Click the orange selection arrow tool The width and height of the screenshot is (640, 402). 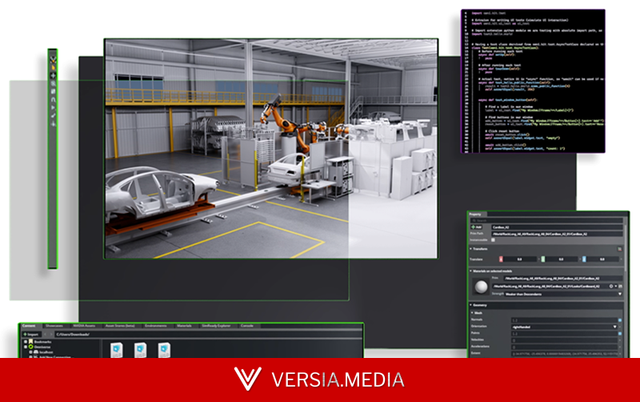53,67
